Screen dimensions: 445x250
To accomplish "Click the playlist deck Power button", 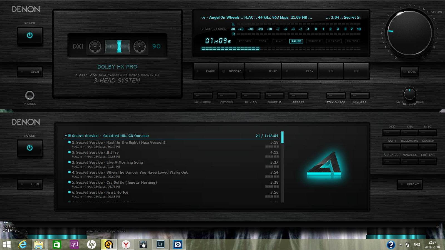I will tap(30, 148).
